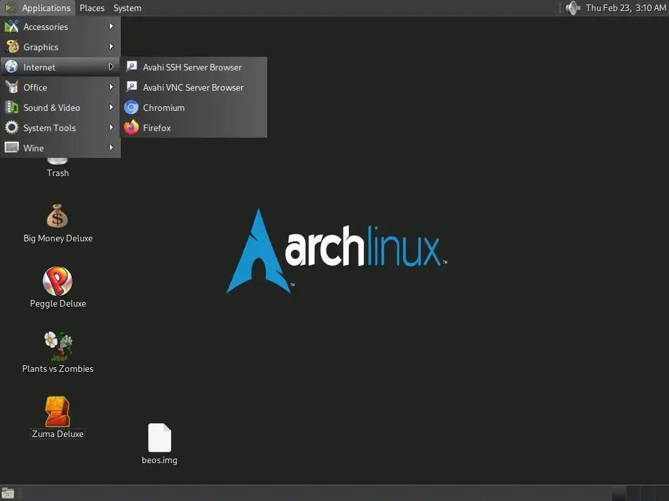Expand the Sound & Video submenu arrow

pos(111,108)
